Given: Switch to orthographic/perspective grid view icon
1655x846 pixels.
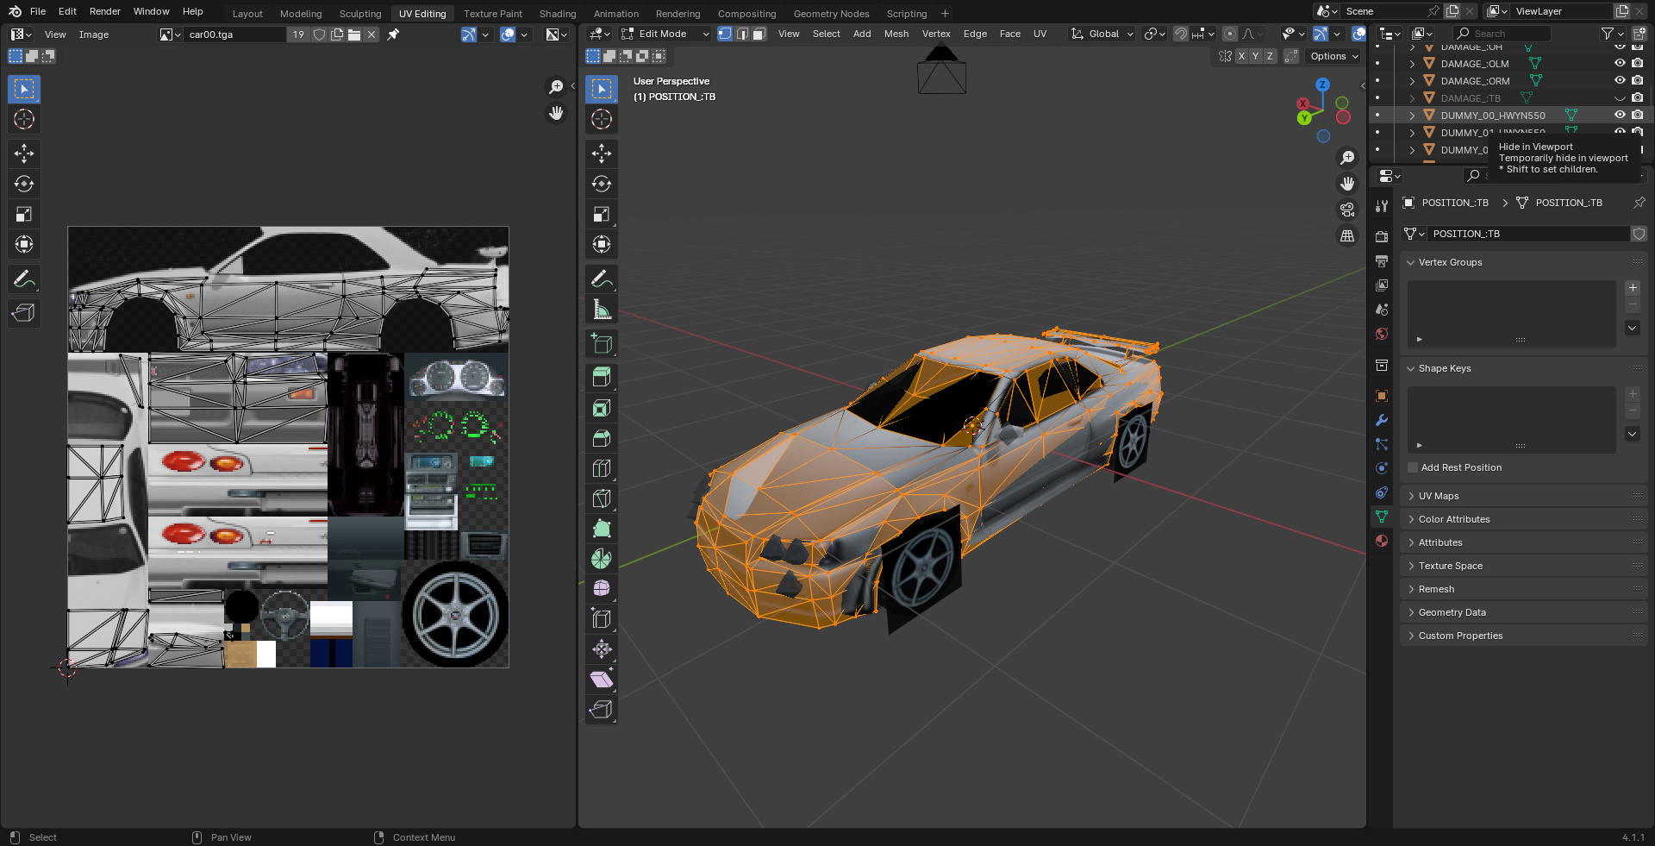Looking at the screenshot, I should click(x=1346, y=235).
